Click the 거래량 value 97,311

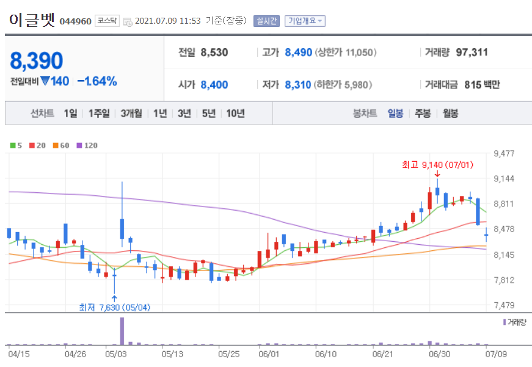(472, 53)
